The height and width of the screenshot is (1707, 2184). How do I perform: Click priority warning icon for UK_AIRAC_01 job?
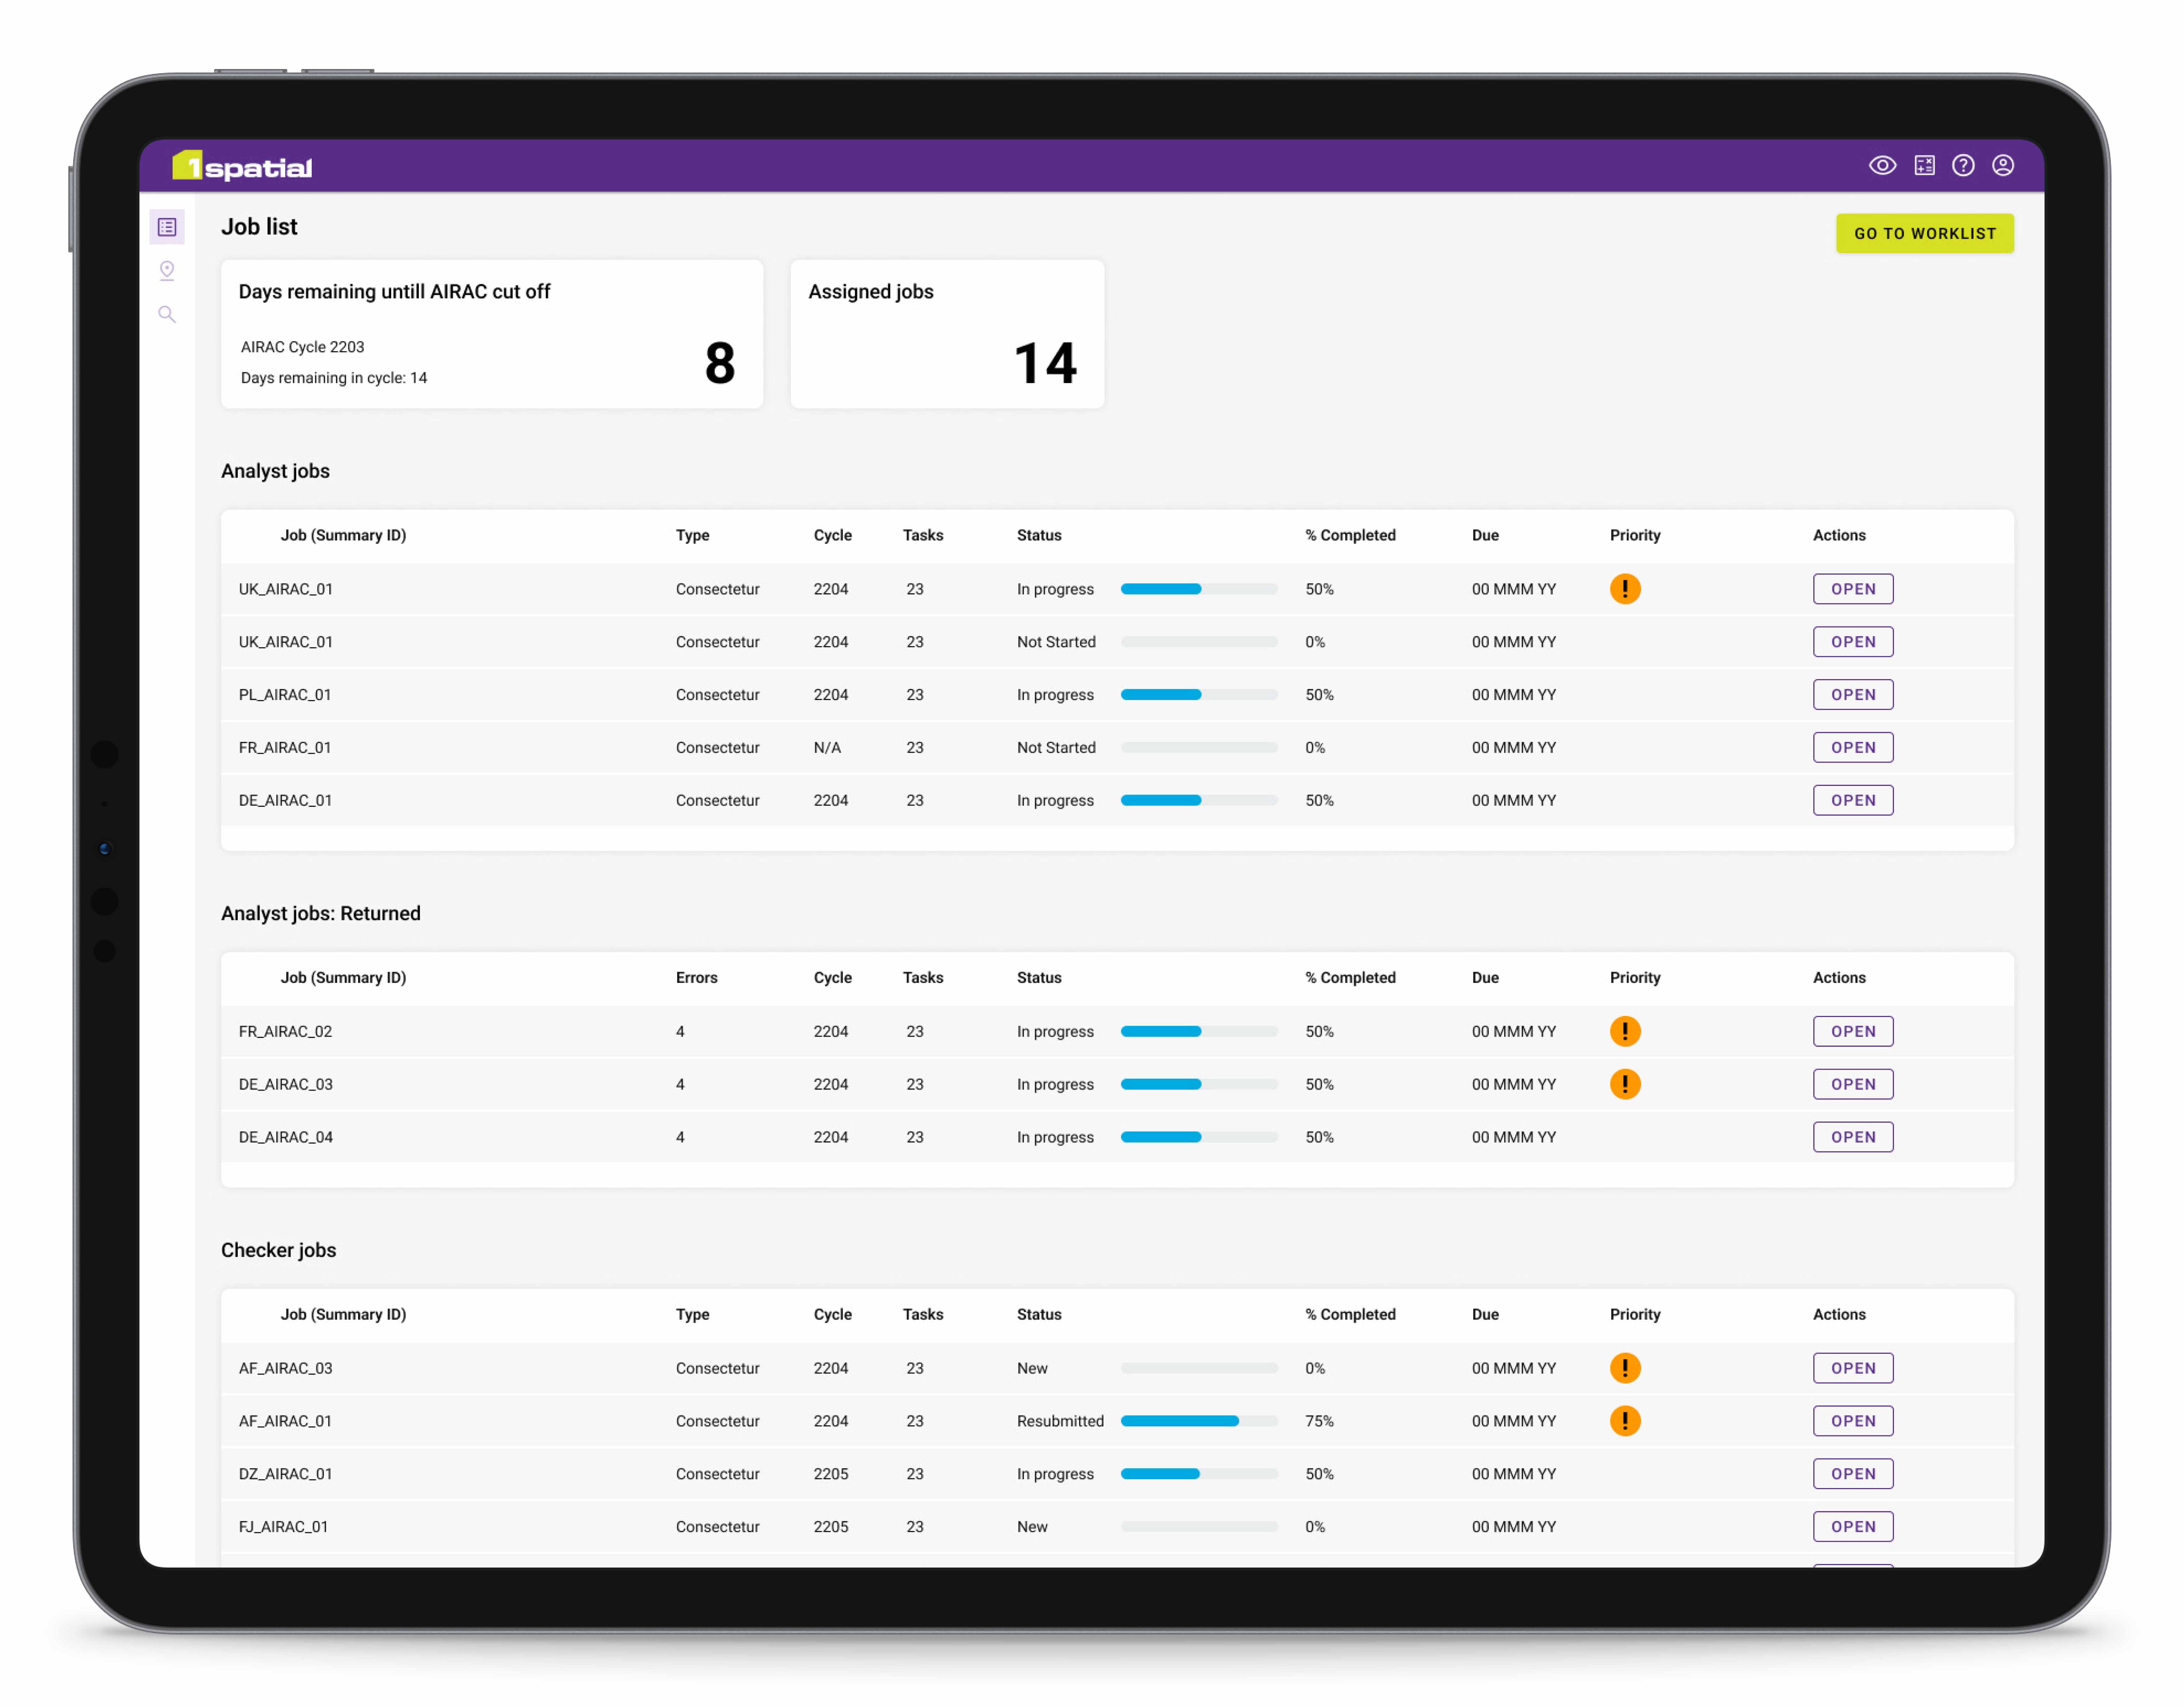coord(1625,589)
